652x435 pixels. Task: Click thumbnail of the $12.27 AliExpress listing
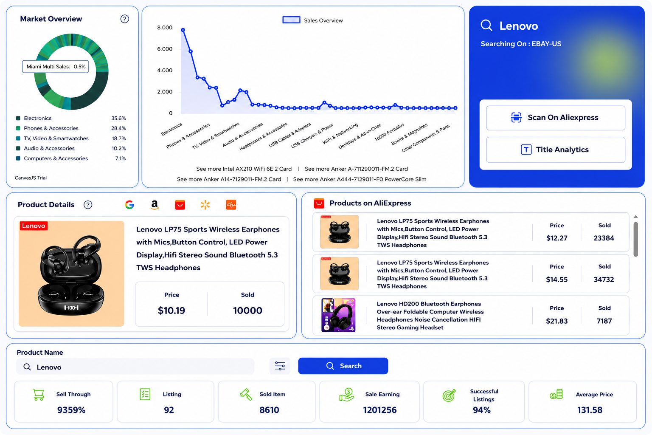pos(339,232)
